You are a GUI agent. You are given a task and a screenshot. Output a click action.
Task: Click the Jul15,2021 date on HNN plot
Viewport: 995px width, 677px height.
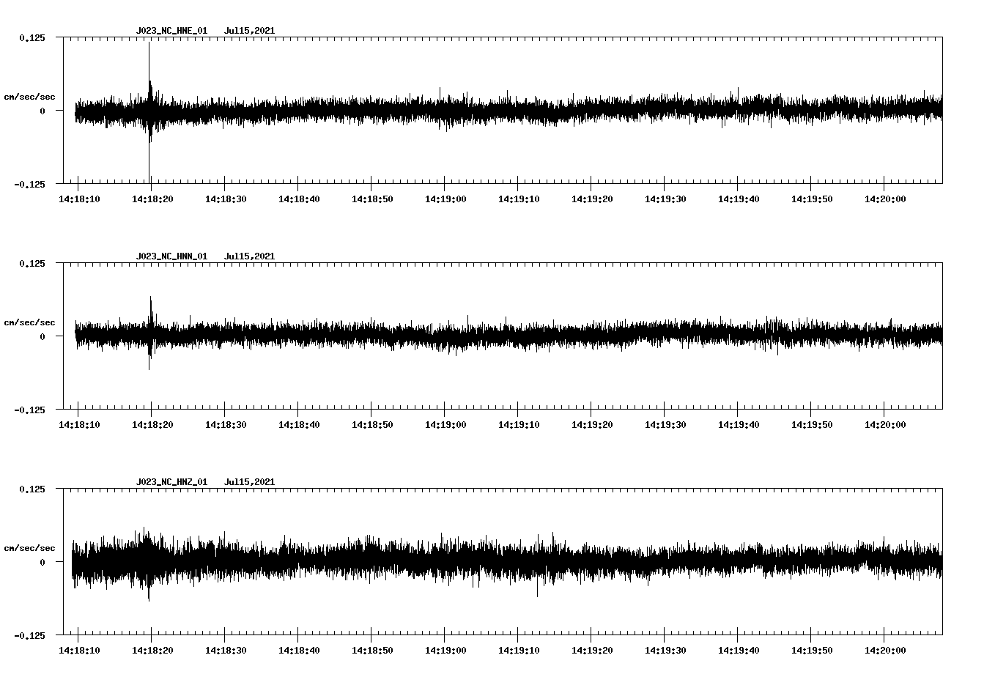pyautogui.click(x=249, y=256)
